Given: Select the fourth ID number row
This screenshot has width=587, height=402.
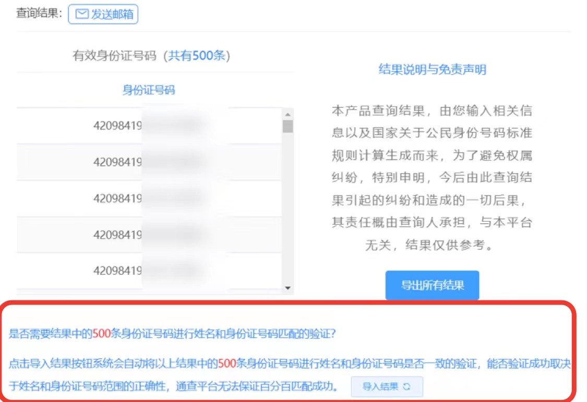Looking at the screenshot, I should pyautogui.click(x=149, y=235).
